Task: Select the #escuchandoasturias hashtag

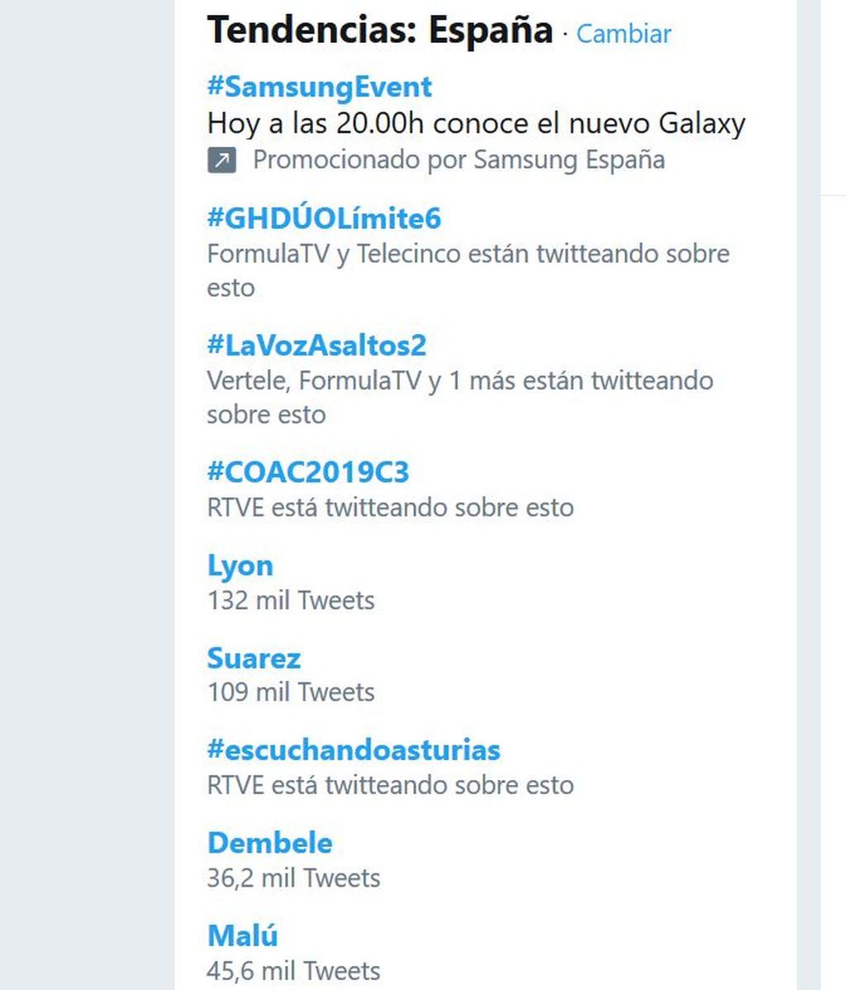Action: tap(354, 750)
